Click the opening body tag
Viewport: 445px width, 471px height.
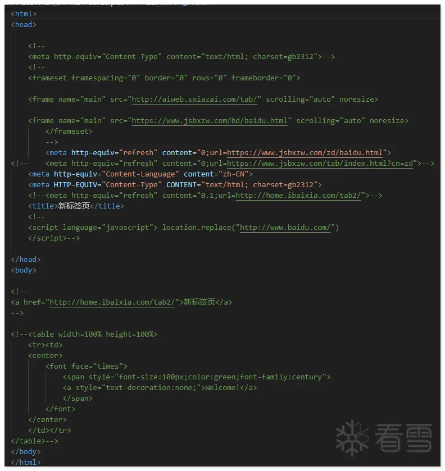click(24, 270)
